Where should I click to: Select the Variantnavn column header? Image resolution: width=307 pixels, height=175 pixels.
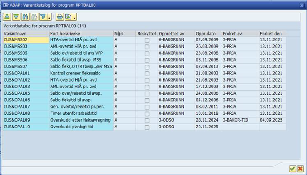[x=26, y=34]
